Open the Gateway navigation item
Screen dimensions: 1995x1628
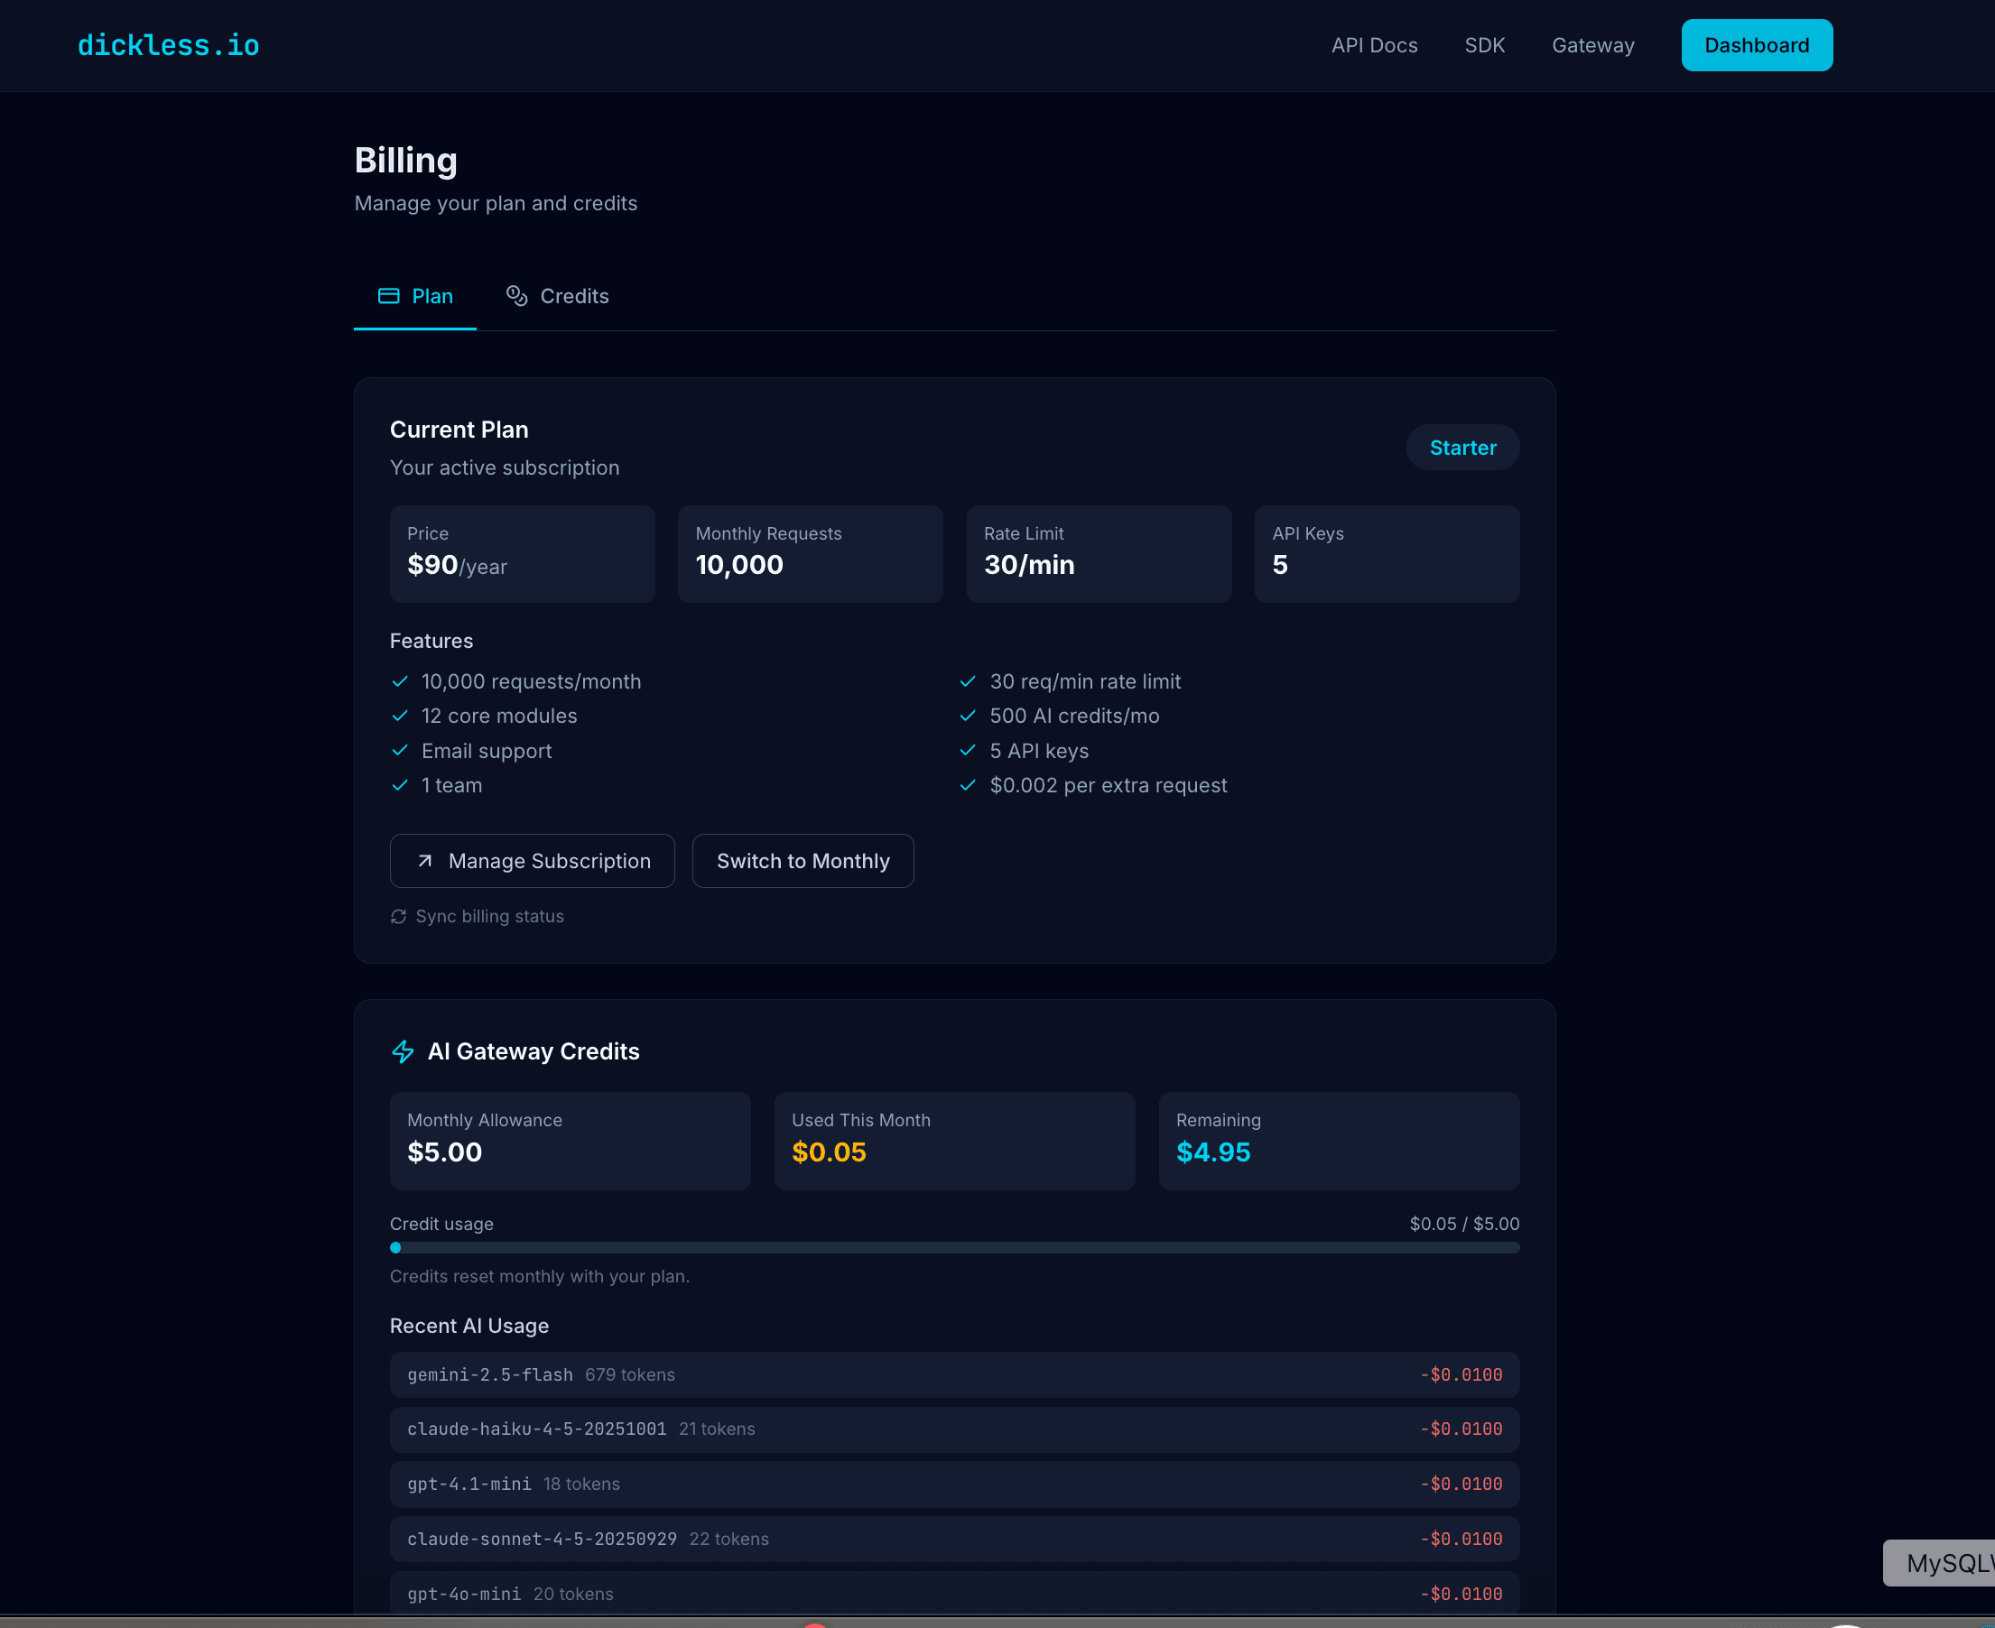coord(1592,45)
